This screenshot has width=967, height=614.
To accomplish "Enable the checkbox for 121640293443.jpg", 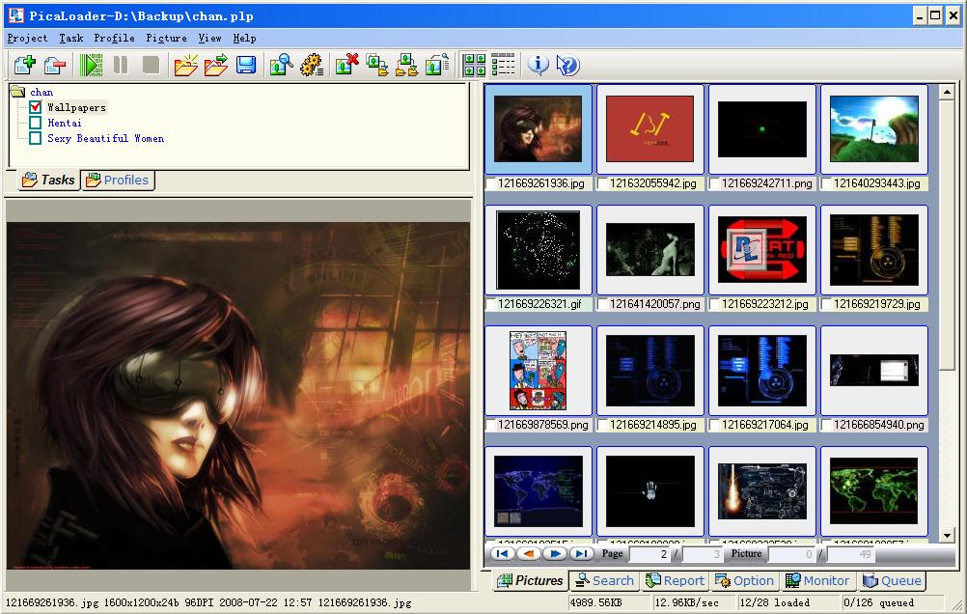I will pos(826,183).
